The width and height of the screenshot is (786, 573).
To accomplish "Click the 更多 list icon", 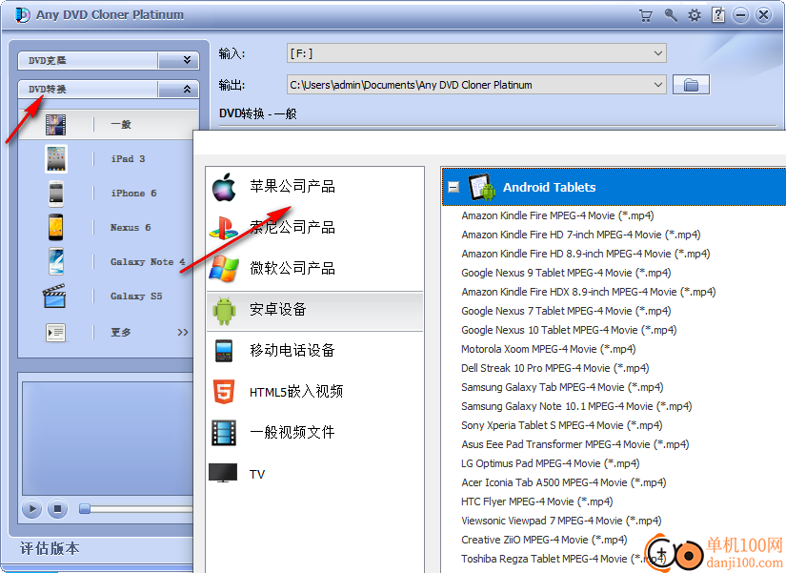I will [x=55, y=333].
